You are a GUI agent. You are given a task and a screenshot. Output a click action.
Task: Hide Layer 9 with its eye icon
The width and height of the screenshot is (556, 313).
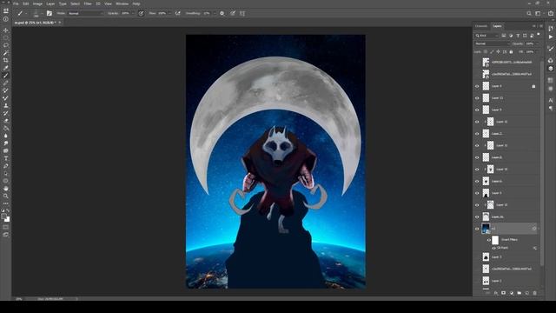coord(477,110)
